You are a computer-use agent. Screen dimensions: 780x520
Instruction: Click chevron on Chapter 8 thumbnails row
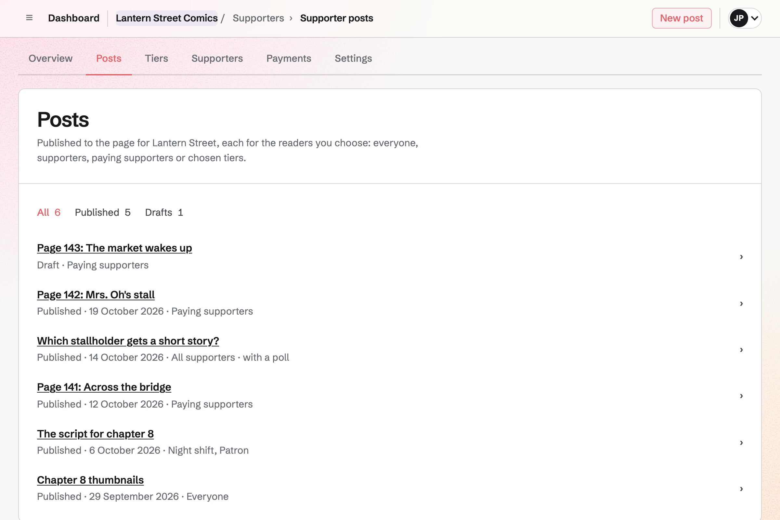click(741, 488)
